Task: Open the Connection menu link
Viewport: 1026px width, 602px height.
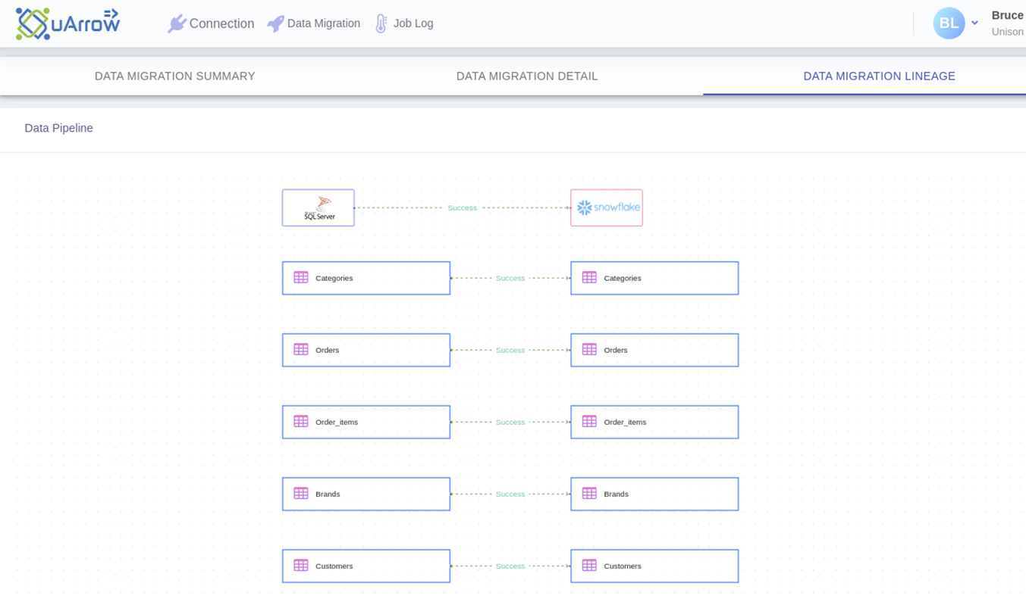Action: pos(221,23)
